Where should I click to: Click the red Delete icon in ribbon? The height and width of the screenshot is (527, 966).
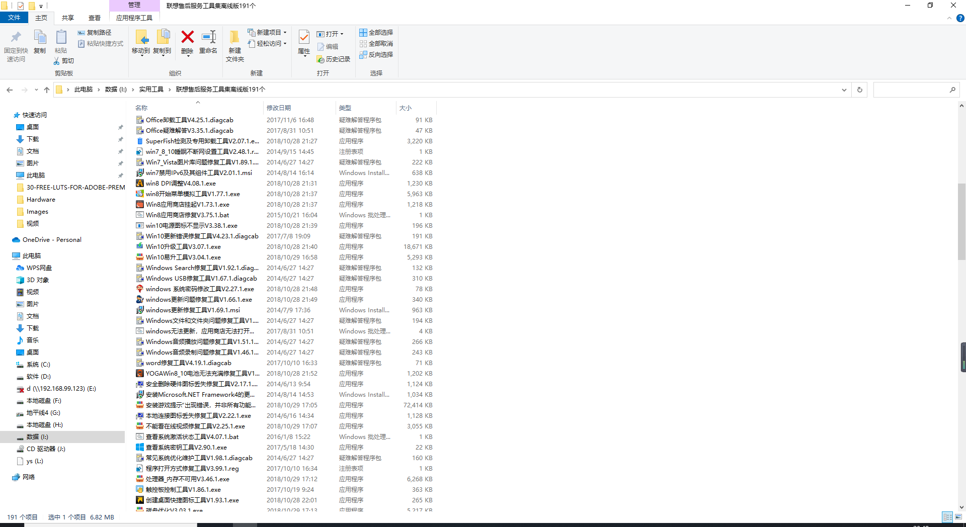pos(187,38)
